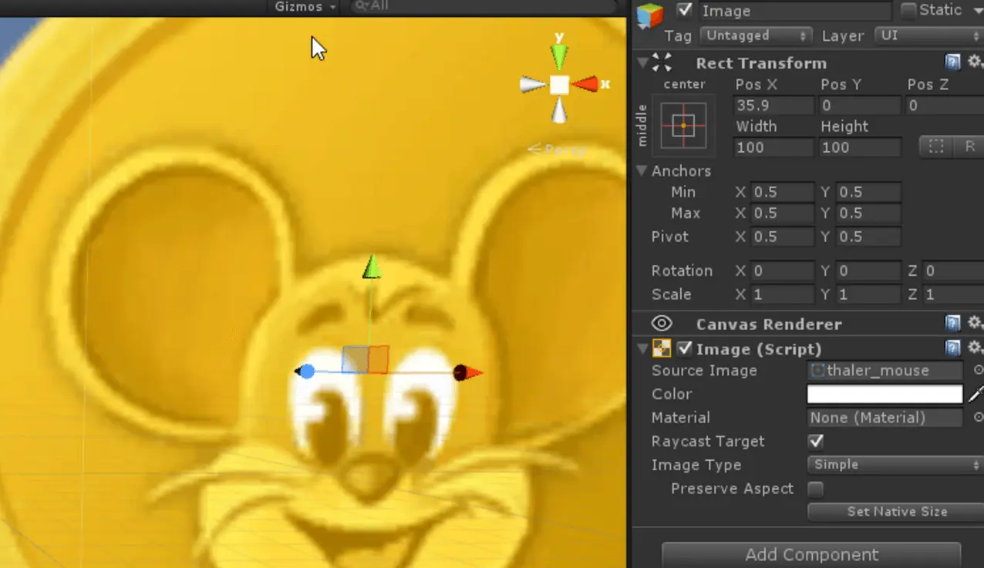Viewport: 984px width, 568px height.
Task: Enable the Static checkbox
Action: [x=908, y=11]
